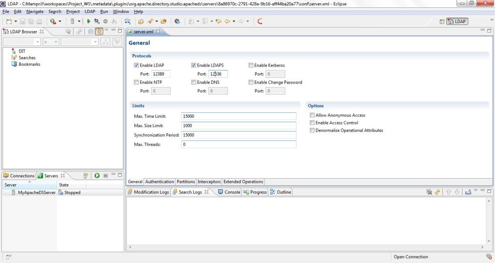The height and width of the screenshot is (263, 495).
Task: Click the green Run icon in main toolbar
Action: point(89,21)
